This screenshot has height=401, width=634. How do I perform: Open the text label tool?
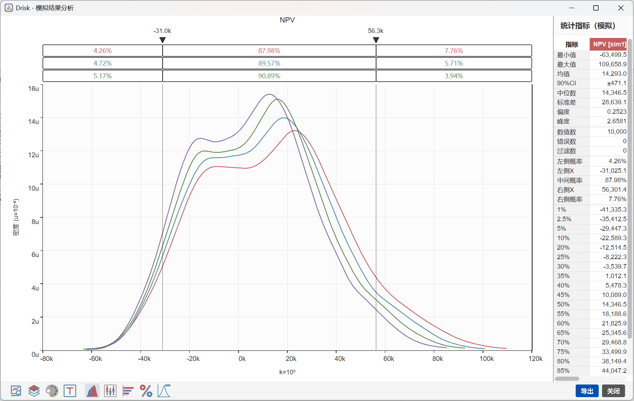pos(70,391)
